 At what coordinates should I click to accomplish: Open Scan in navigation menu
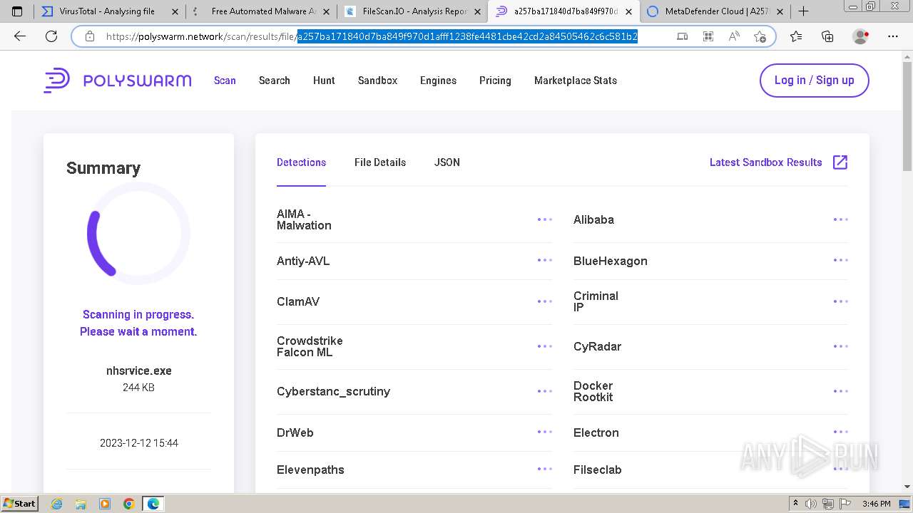225,81
